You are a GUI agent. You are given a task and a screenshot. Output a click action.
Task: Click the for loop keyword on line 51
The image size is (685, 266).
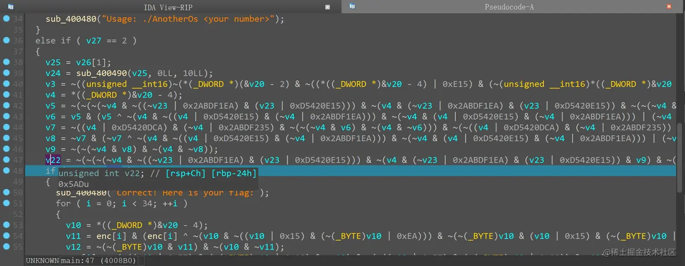click(x=63, y=203)
